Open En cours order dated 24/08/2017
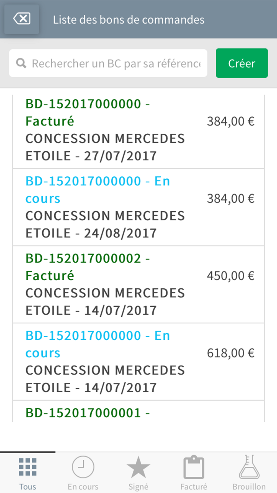This screenshot has height=493, width=277. pyautogui.click(x=138, y=207)
